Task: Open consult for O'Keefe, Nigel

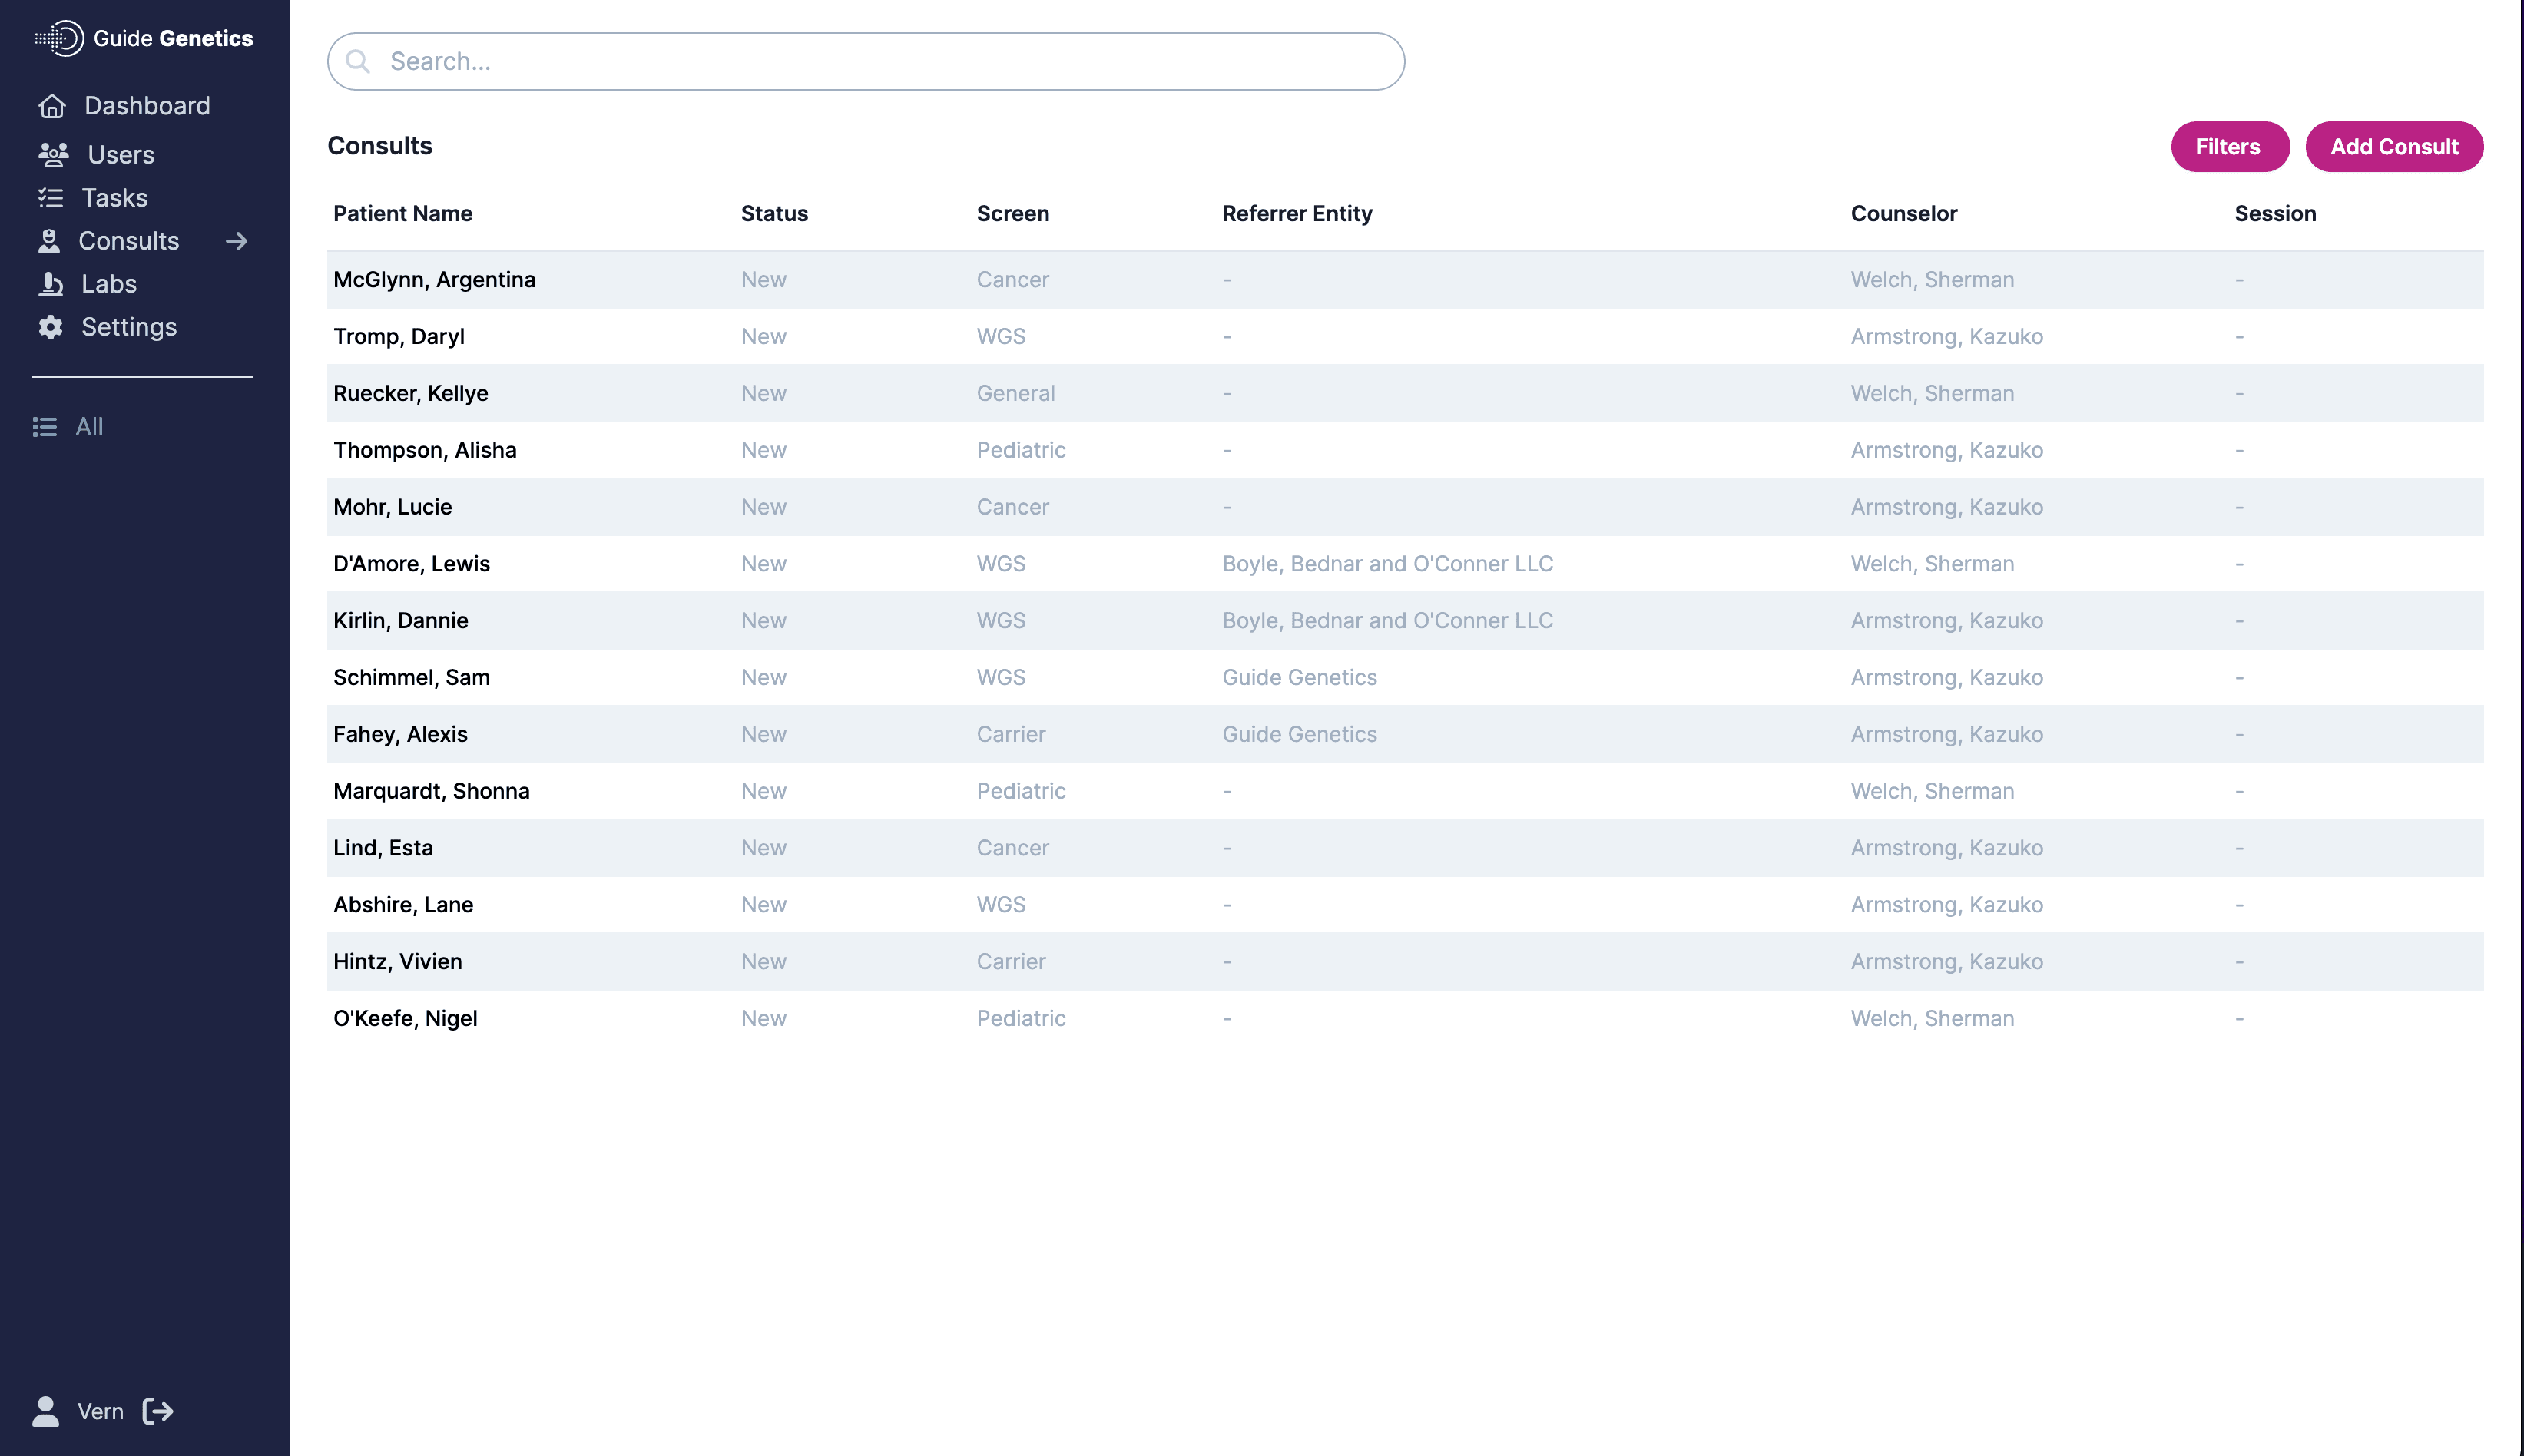Action: pos(405,1018)
